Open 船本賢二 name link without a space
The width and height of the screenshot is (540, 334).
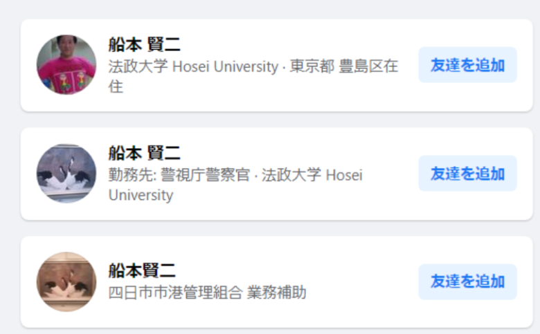142,270
